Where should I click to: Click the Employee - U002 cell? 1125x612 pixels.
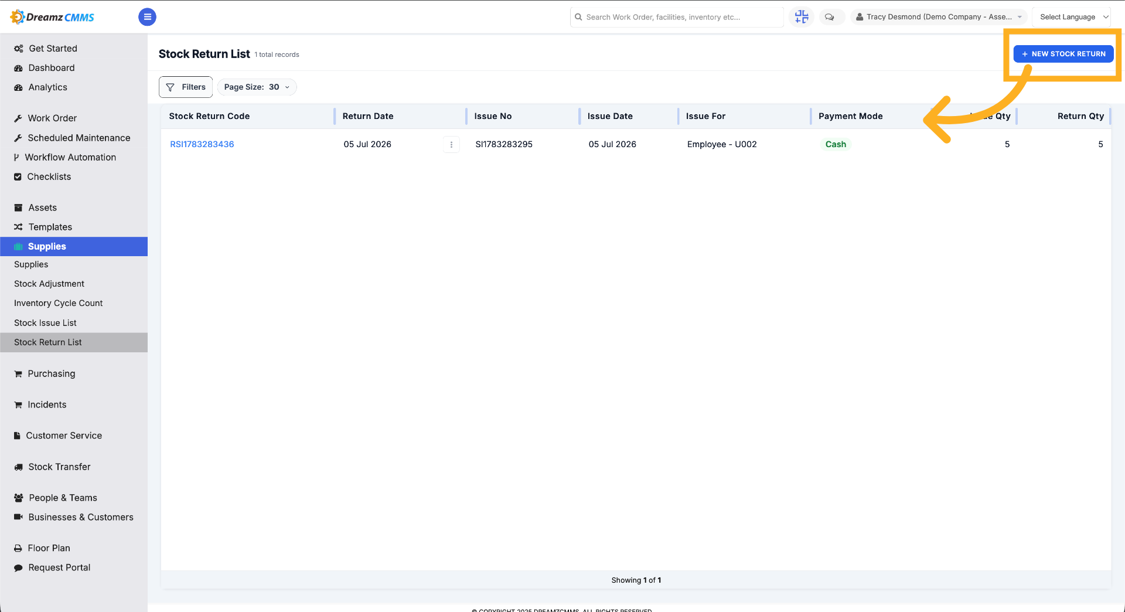[x=722, y=144]
